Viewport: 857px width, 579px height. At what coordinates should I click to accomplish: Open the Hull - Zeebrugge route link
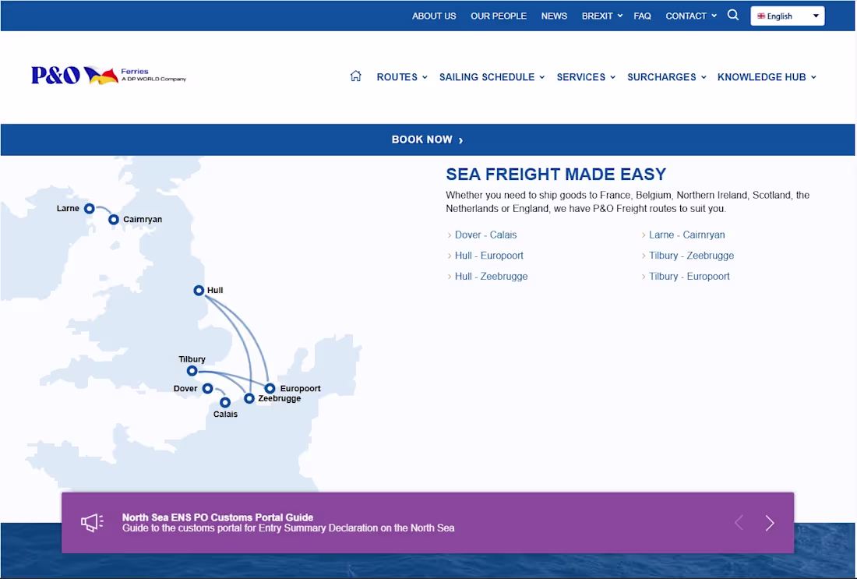tap(491, 276)
